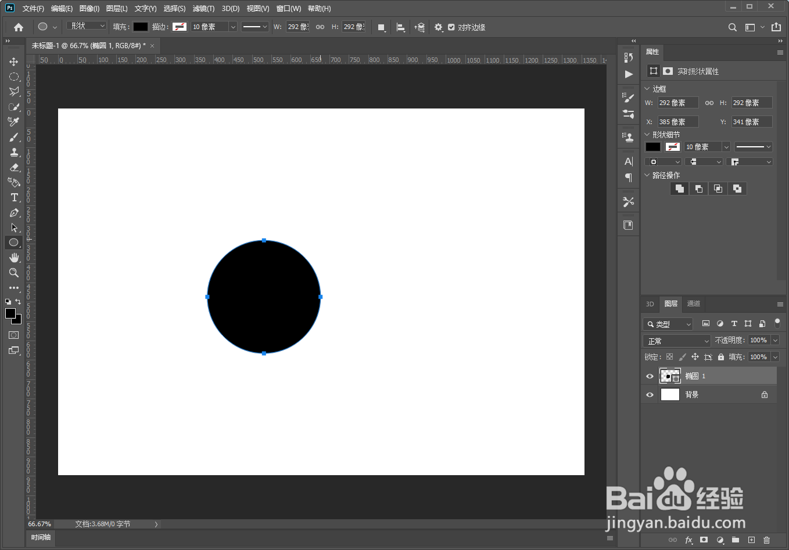Open the Character panel icon
This screenshot has width=789, height=550.
coord(628,161)
